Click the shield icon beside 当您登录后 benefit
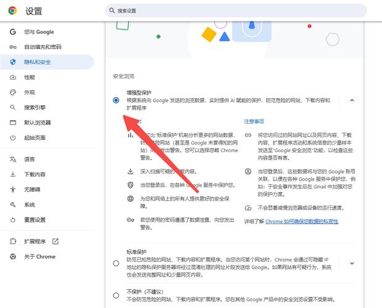 [130, 185]
